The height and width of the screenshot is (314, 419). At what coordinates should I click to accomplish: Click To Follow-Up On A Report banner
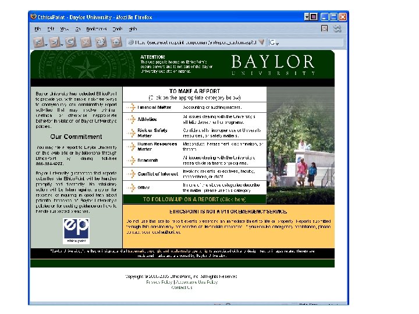194,199
